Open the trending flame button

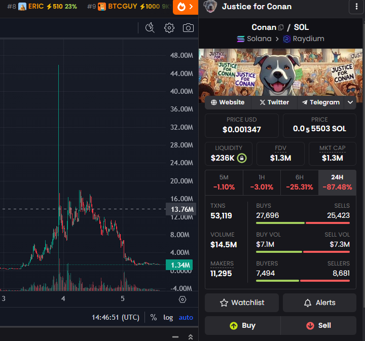pyautogui.click(x=186, y=7)
